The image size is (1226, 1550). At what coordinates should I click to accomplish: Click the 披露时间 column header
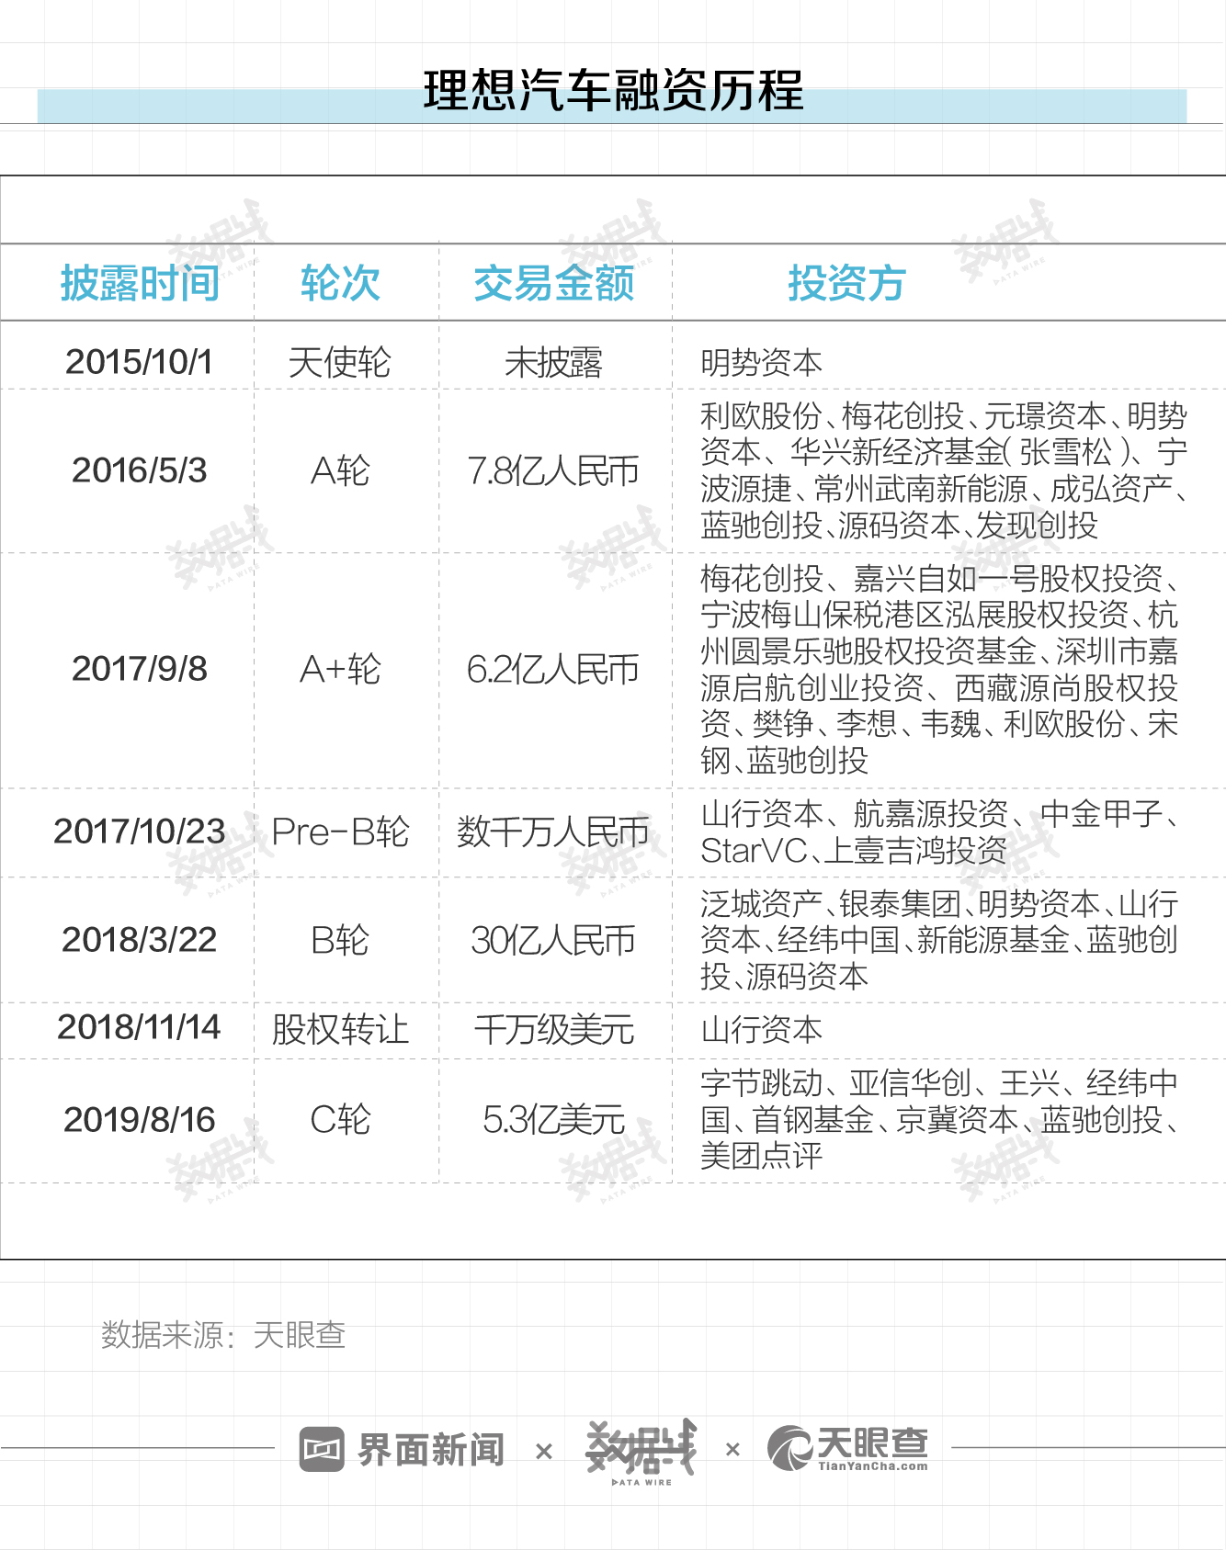click(x=140, y=283)
